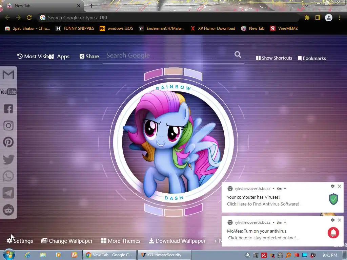Screen dimensions: 347x260
Task: Click the red bell notification image
Action: pyautogui.click(x=333, y=233)
